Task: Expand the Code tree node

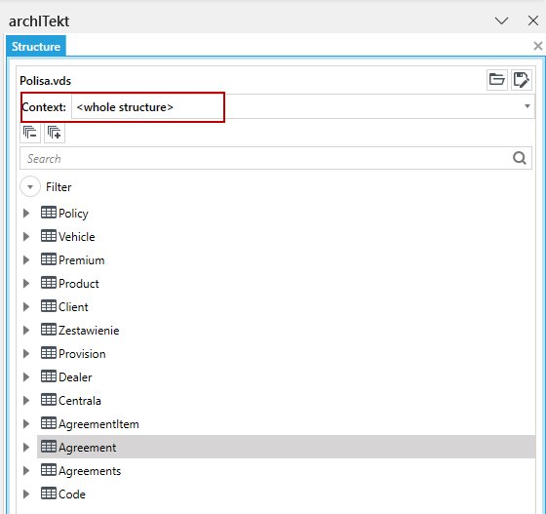Action: pos(26,494)
